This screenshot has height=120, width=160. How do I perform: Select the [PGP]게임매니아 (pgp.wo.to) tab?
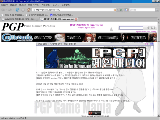pos(59,19)
